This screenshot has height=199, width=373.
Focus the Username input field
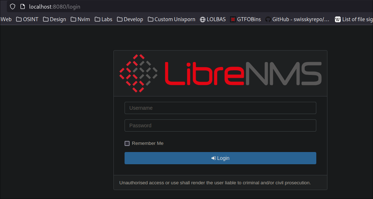click(220, 108)
